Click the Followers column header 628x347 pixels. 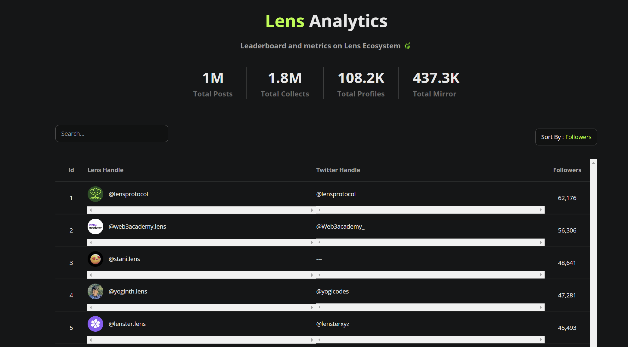coord(567,170)
